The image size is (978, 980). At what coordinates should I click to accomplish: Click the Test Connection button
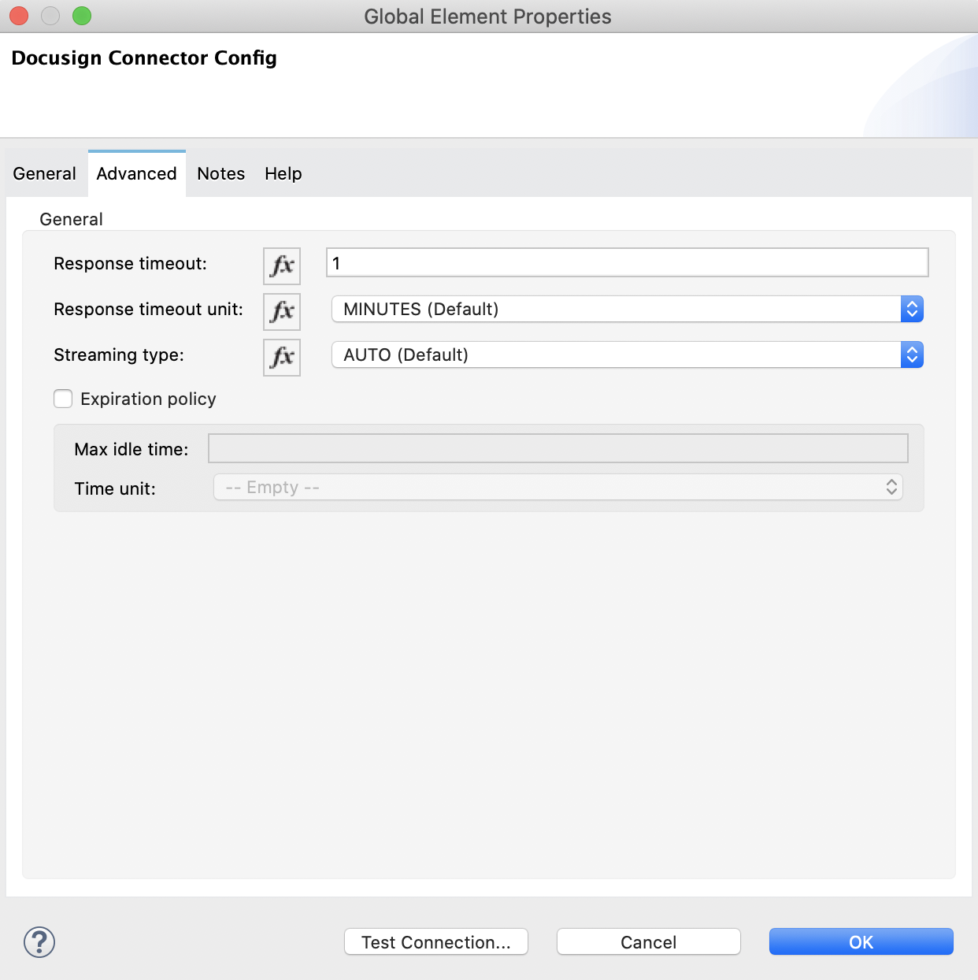[x=436, y=942]
